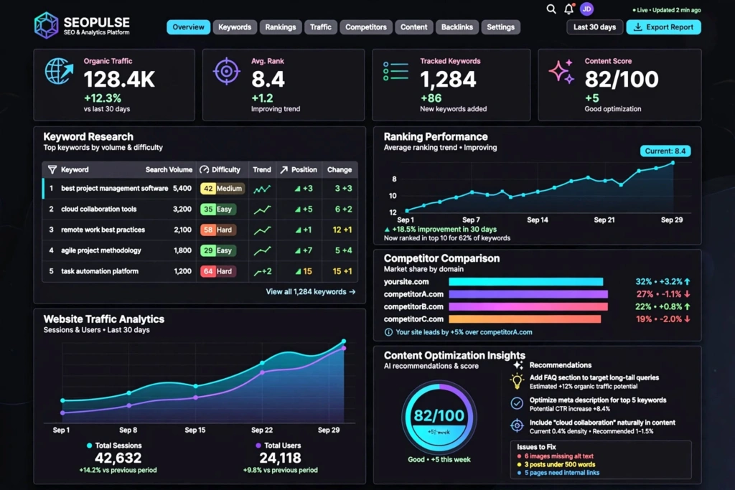Screen dimensions: 735x490
Task: Click the Total Users legend dot
Action: [x=258, y=446]
